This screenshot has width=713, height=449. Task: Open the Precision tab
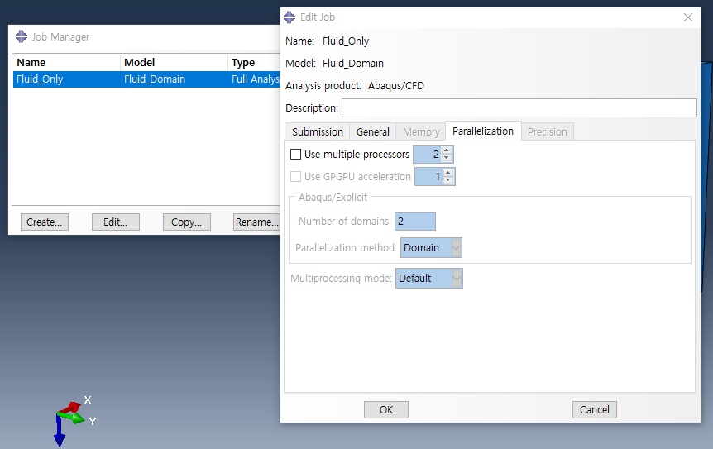point(548,131)
